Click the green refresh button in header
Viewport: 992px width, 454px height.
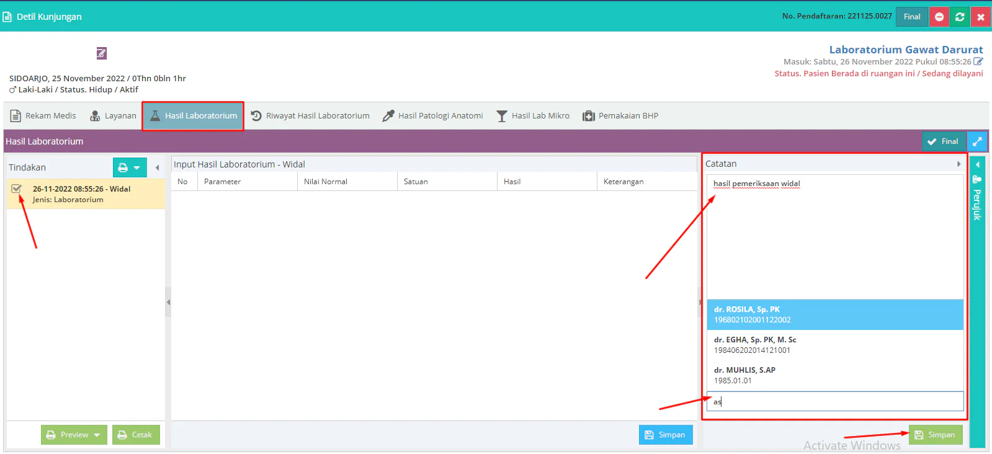960,17
